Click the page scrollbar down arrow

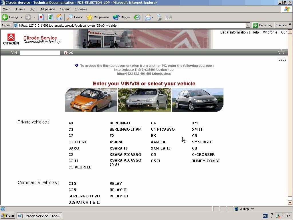[x=290, y=203]
